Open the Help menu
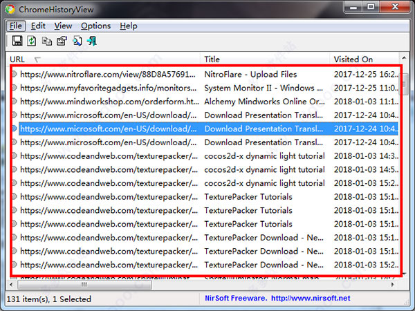 pos(129,26)
